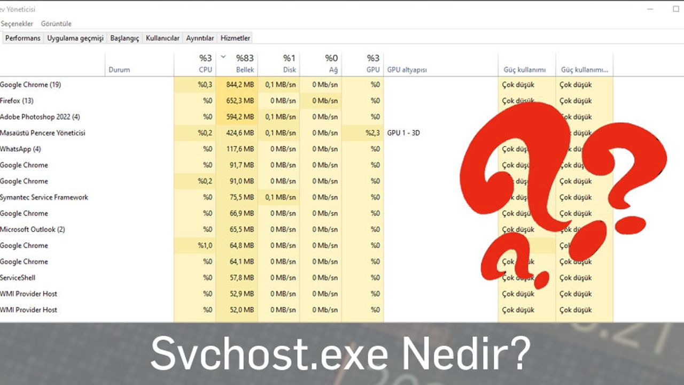Click the %1,0 CPU usage cell
Viewport: 684px width, 385px height.
(x=195, y=245)
